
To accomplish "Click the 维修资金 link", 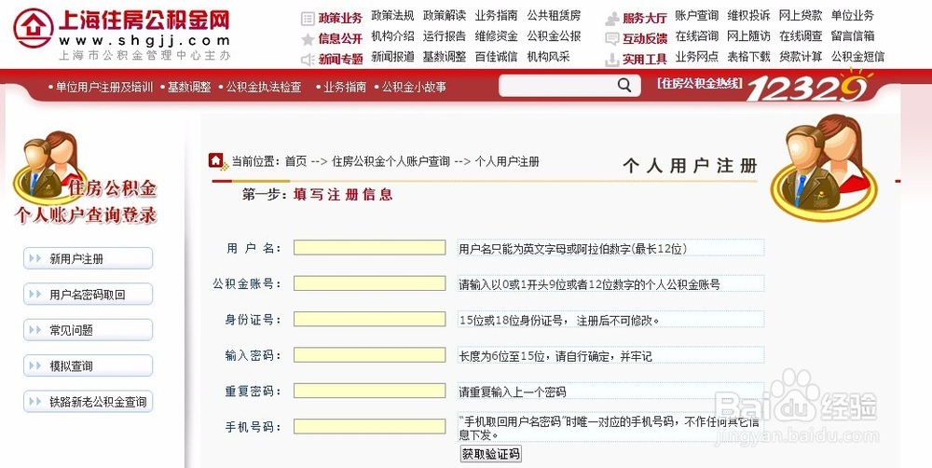I will pos(497,36).
